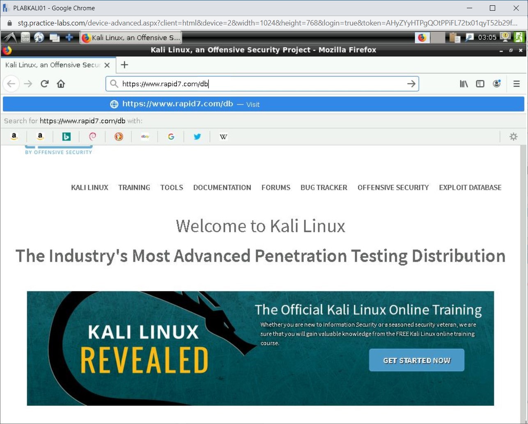Change search settings via the gear icon
Image resolution: width=528 pixels, height=424 pixels.
point(513,136)
